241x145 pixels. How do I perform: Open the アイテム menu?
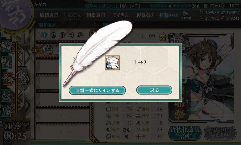click(120, 15)
